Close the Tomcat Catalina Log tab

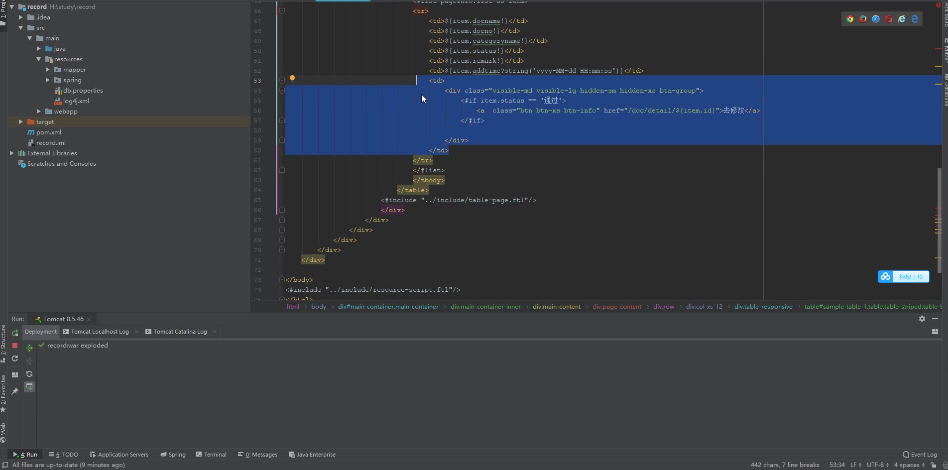tap(215, 332)
